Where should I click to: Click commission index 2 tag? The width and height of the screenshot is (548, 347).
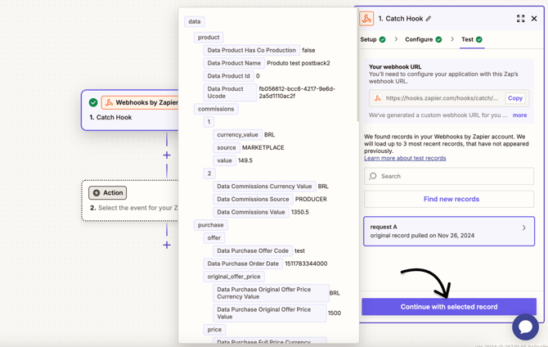coord(209,173)
